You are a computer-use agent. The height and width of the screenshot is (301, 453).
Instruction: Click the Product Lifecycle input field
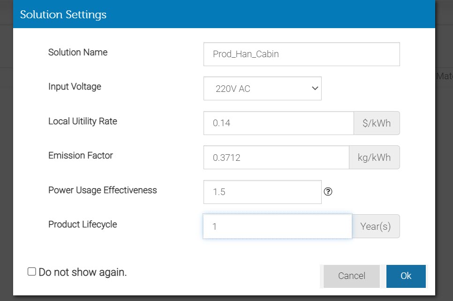[278, 226]
